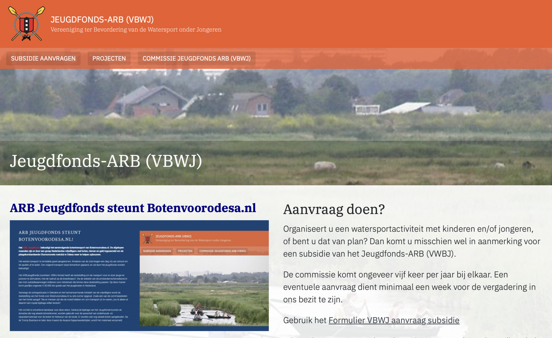The width and height of the screenshot is (552, 338).
Task: Click the Amsterdam crest logo with crossed oars
Action: pos(26,24)
